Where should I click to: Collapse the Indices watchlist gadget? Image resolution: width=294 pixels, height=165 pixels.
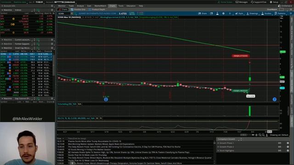click(2, 10)
